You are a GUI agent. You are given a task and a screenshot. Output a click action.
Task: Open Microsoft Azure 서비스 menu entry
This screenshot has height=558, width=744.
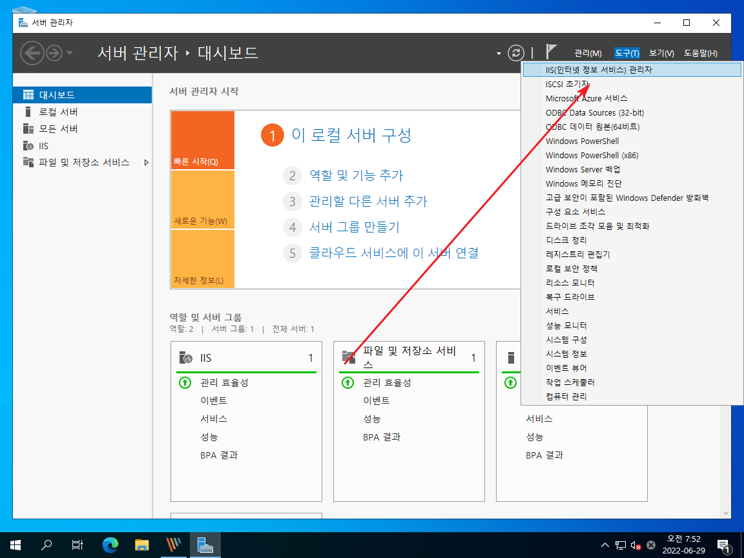(632, 98)
